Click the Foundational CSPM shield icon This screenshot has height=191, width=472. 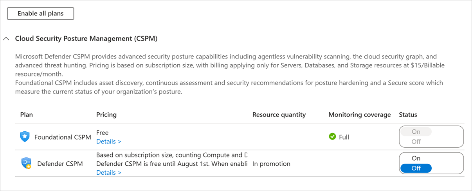pos(25,137)
